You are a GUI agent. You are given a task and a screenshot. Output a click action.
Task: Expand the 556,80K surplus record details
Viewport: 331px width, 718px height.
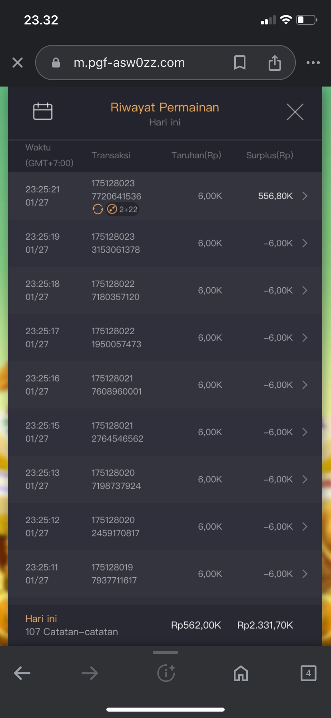[x=305, y=196]
